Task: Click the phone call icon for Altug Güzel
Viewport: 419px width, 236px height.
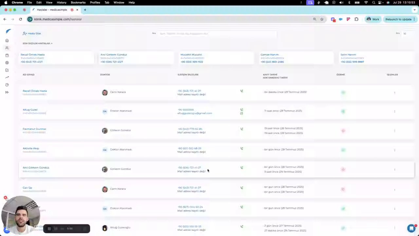Action: pos(242,110)
